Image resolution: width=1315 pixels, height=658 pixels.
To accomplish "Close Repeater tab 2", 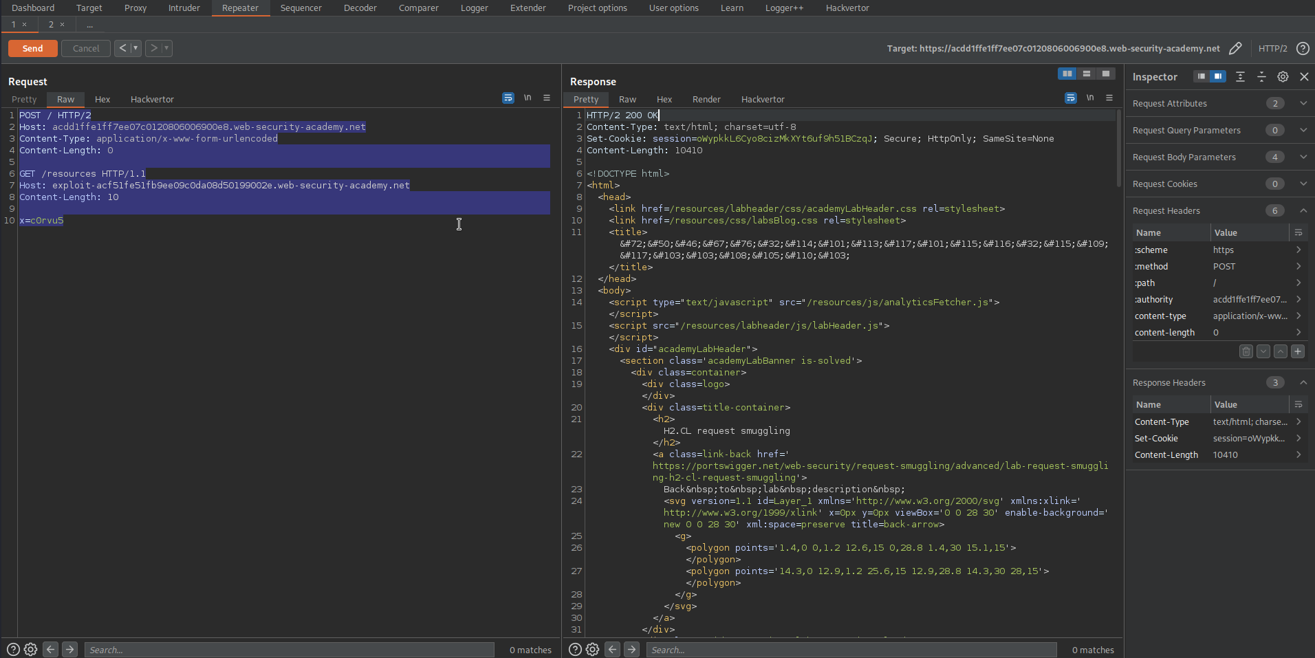I will (63, 24).
